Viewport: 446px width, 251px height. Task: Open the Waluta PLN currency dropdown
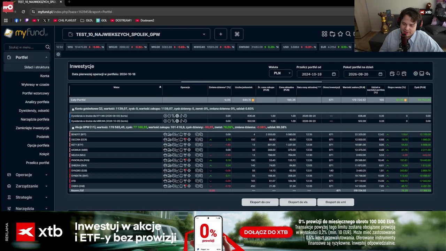click(280, 74)
